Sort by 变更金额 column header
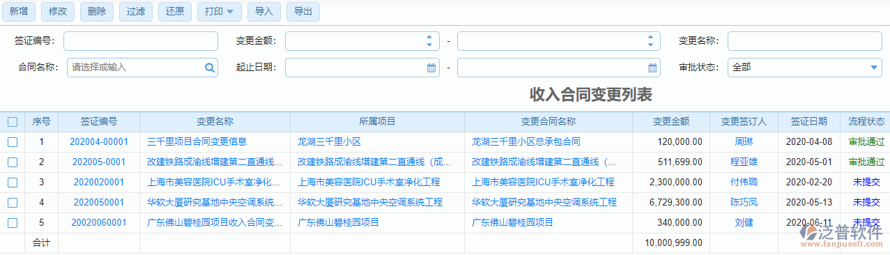 click(671, 122)
